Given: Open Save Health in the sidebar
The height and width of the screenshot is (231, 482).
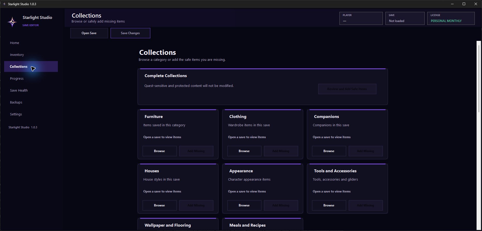Looking at the screenshot, I should point(31,90).
